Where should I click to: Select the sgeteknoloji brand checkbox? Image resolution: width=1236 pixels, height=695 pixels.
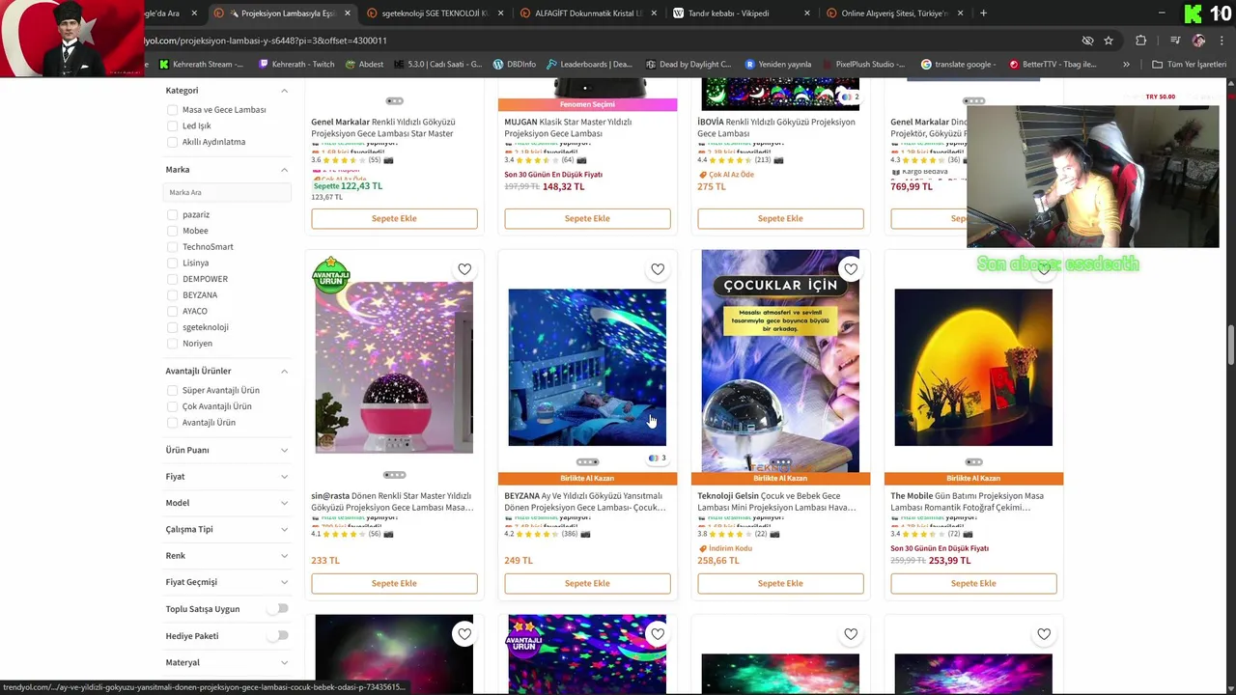click(x=173, y=327)
